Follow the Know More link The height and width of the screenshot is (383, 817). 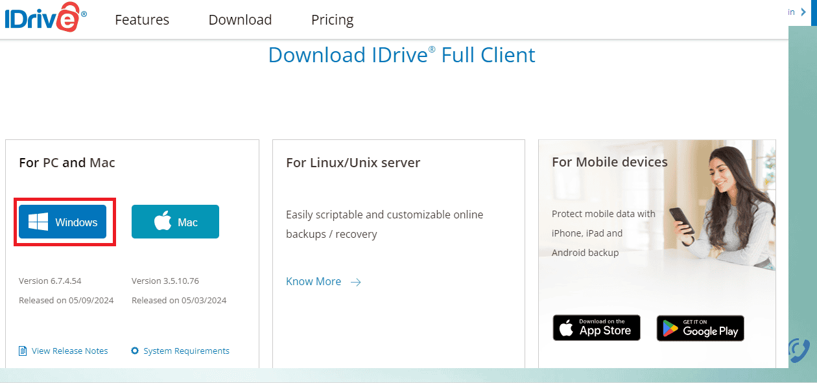coord(313,281)
